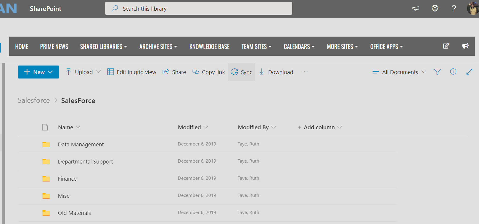Image resolution: width=479 pixels, height=224 pixels.
Task: Select Edit in grid view
Action: [x=132, y=72]
